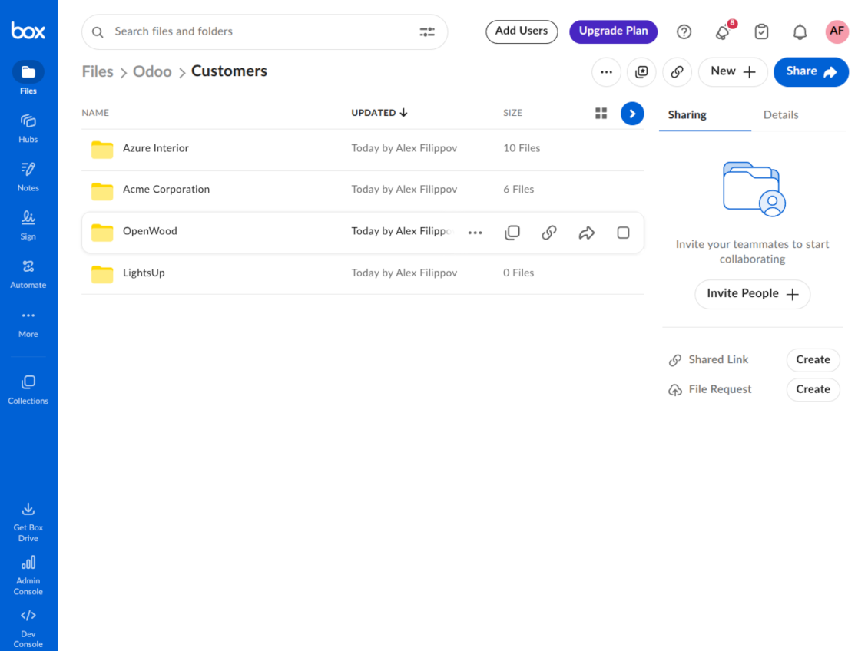The width and height of the screenshot is (868, 651).
Task: Open the New item dropdown
Action: (733, 72)
